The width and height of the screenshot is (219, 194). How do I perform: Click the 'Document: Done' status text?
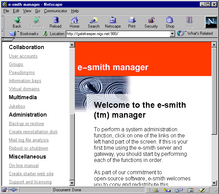click(x=67, y=190)
